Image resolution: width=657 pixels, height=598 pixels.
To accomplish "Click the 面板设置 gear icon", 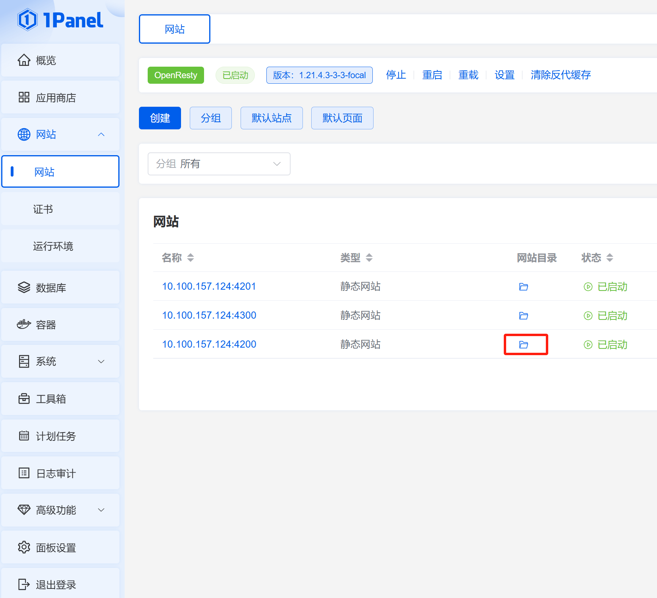I will (24, 547).
